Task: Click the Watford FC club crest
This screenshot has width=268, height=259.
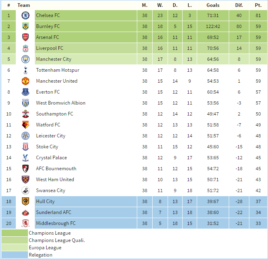Action: coord(26,125)
